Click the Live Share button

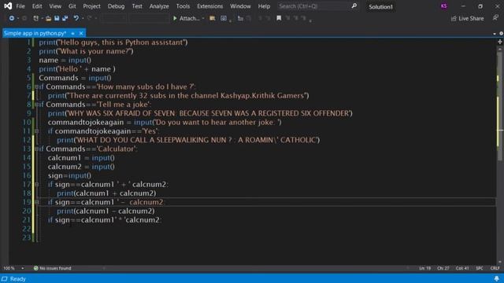pyautogui.click(x=467, y=19)
